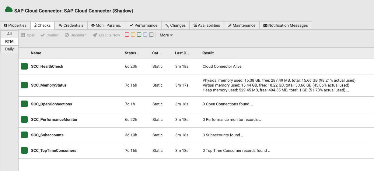Open the Maintenance tab

point(242,26)
